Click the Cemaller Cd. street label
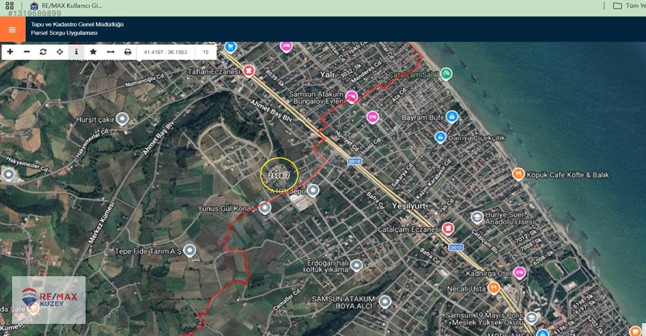Screen dimensions: 646x336 click(287, 300)
